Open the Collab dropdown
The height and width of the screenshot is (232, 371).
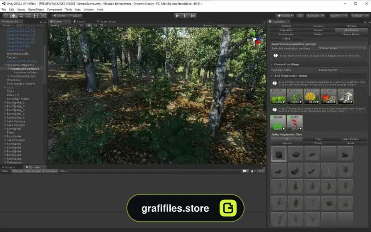click(x=285, y=16)
